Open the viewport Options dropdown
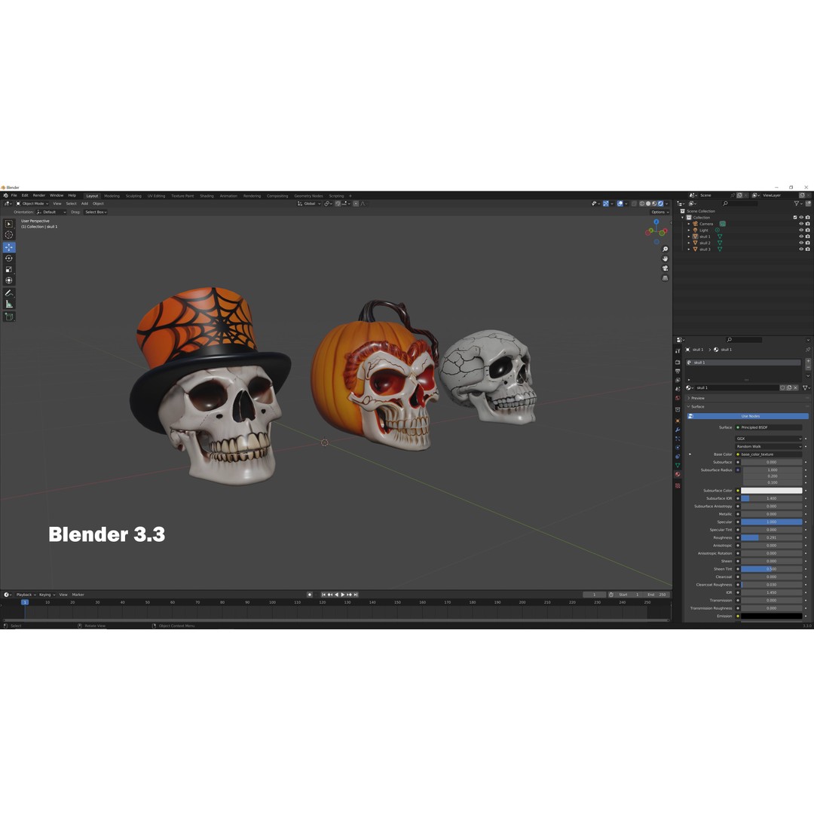 pos(660,213)
